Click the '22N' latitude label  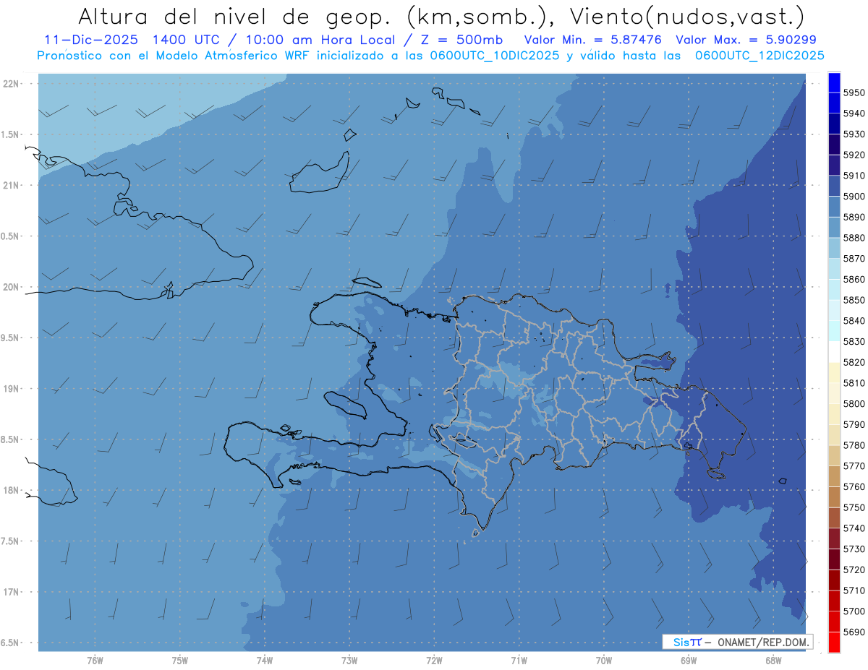pos(9,83)
